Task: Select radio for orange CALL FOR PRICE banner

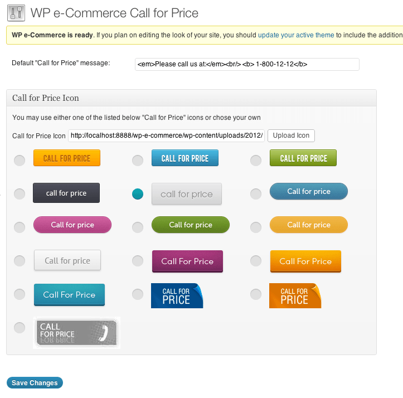Action: (x=20, y=161)
